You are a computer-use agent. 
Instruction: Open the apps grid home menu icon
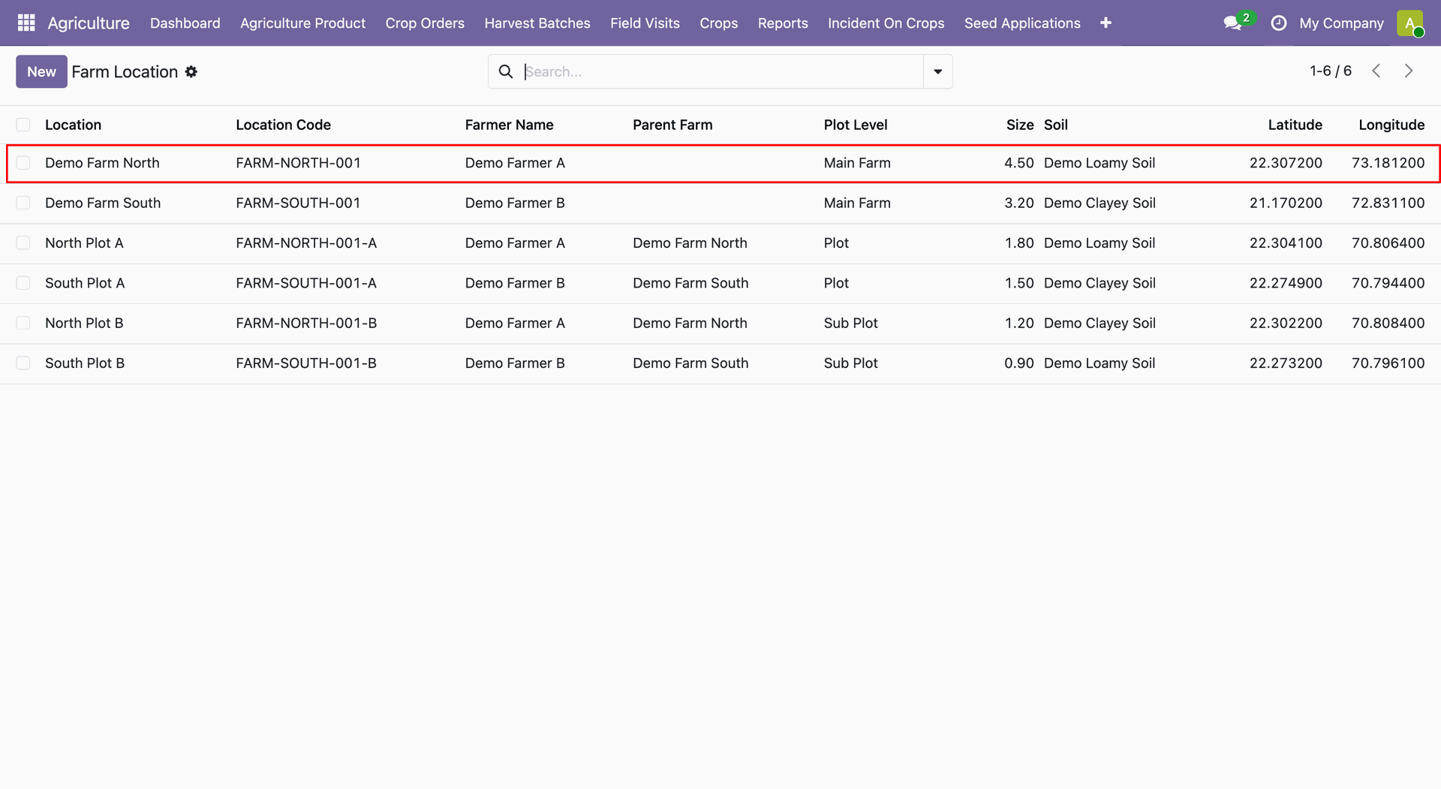click(x=26, y=23)
